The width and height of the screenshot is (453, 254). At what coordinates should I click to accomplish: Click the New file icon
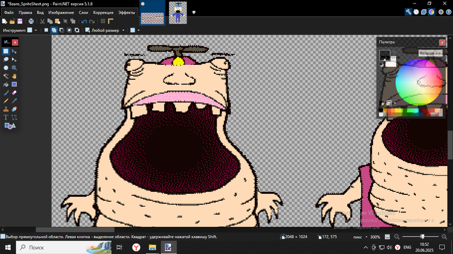click(5, 21)
